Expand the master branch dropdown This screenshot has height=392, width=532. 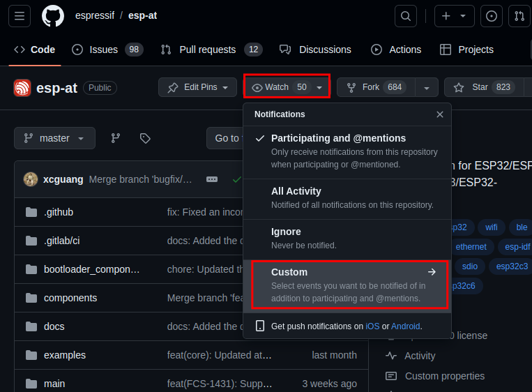pyautogui.click(x=54, y=138)
